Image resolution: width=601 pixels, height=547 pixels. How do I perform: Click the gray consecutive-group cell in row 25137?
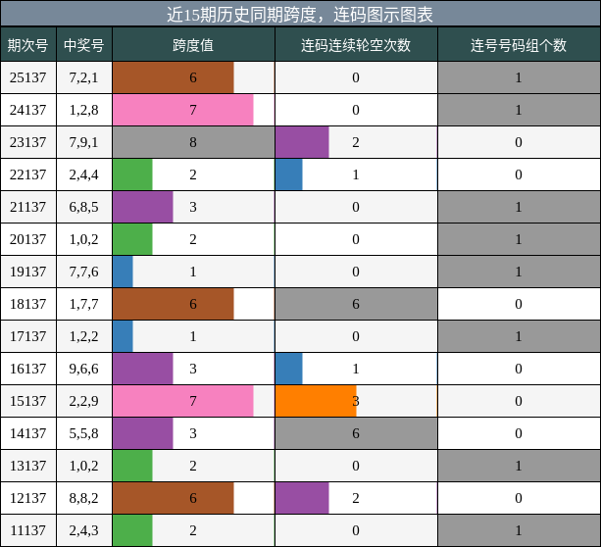[x=519, y=77]
